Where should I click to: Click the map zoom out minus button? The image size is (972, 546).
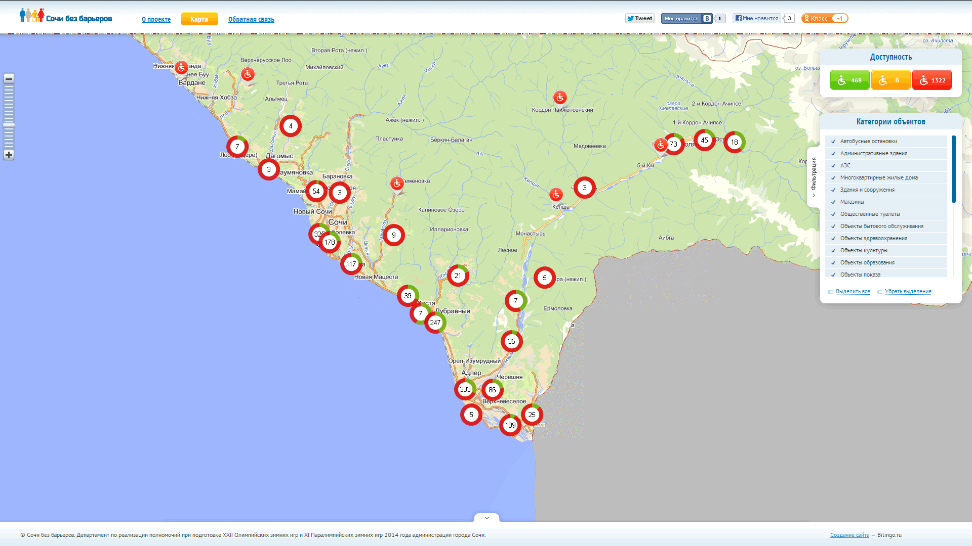point(9,78)
